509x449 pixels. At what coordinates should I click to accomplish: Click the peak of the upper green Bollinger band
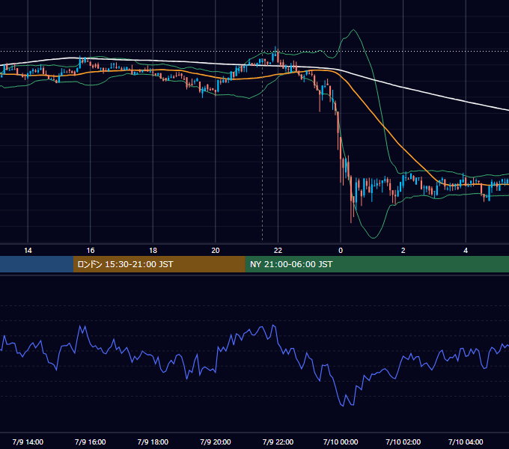tap(353, 30)
